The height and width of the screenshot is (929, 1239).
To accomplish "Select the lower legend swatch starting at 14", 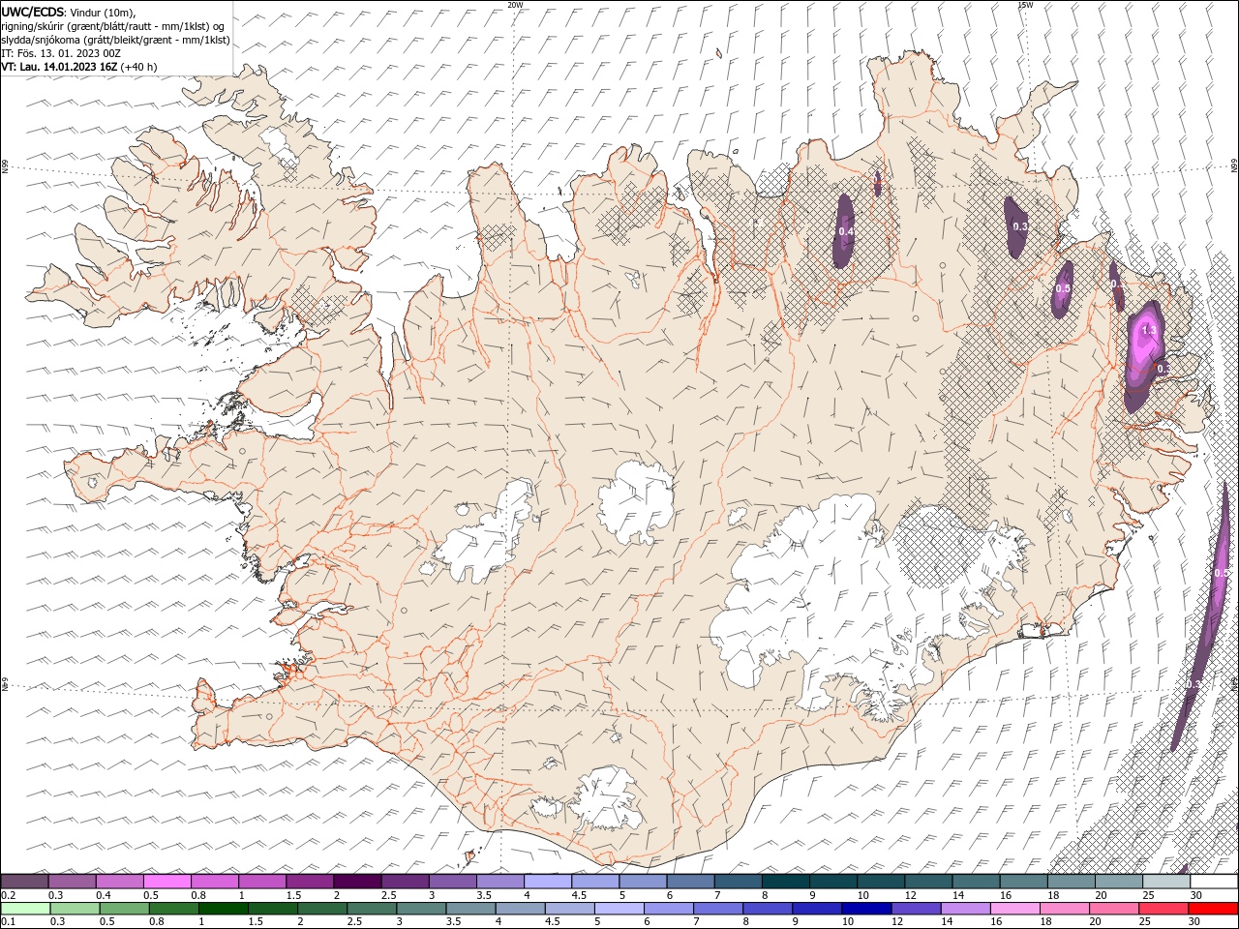I will tap(965, 909).
